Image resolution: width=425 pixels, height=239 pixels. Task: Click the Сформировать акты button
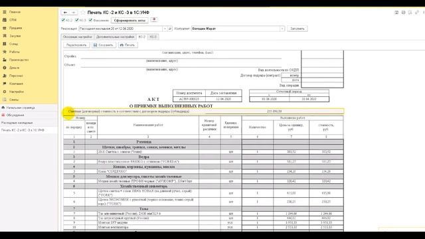pos(130,21)
